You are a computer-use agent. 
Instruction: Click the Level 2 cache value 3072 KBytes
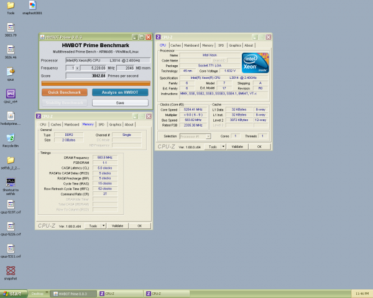click(x=239, y=120)
